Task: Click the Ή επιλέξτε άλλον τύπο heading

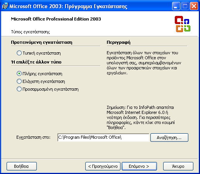Action: coord(36,62)
